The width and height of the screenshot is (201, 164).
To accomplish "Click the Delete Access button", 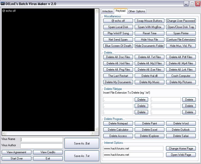I will coord(118,136).
